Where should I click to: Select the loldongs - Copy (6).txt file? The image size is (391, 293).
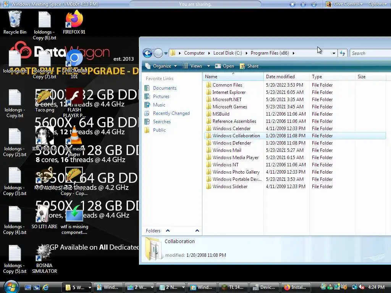[44, 26]
